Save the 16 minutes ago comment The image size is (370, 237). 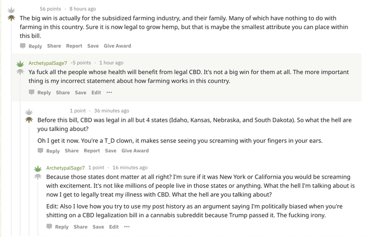click(x=98, y=227)
